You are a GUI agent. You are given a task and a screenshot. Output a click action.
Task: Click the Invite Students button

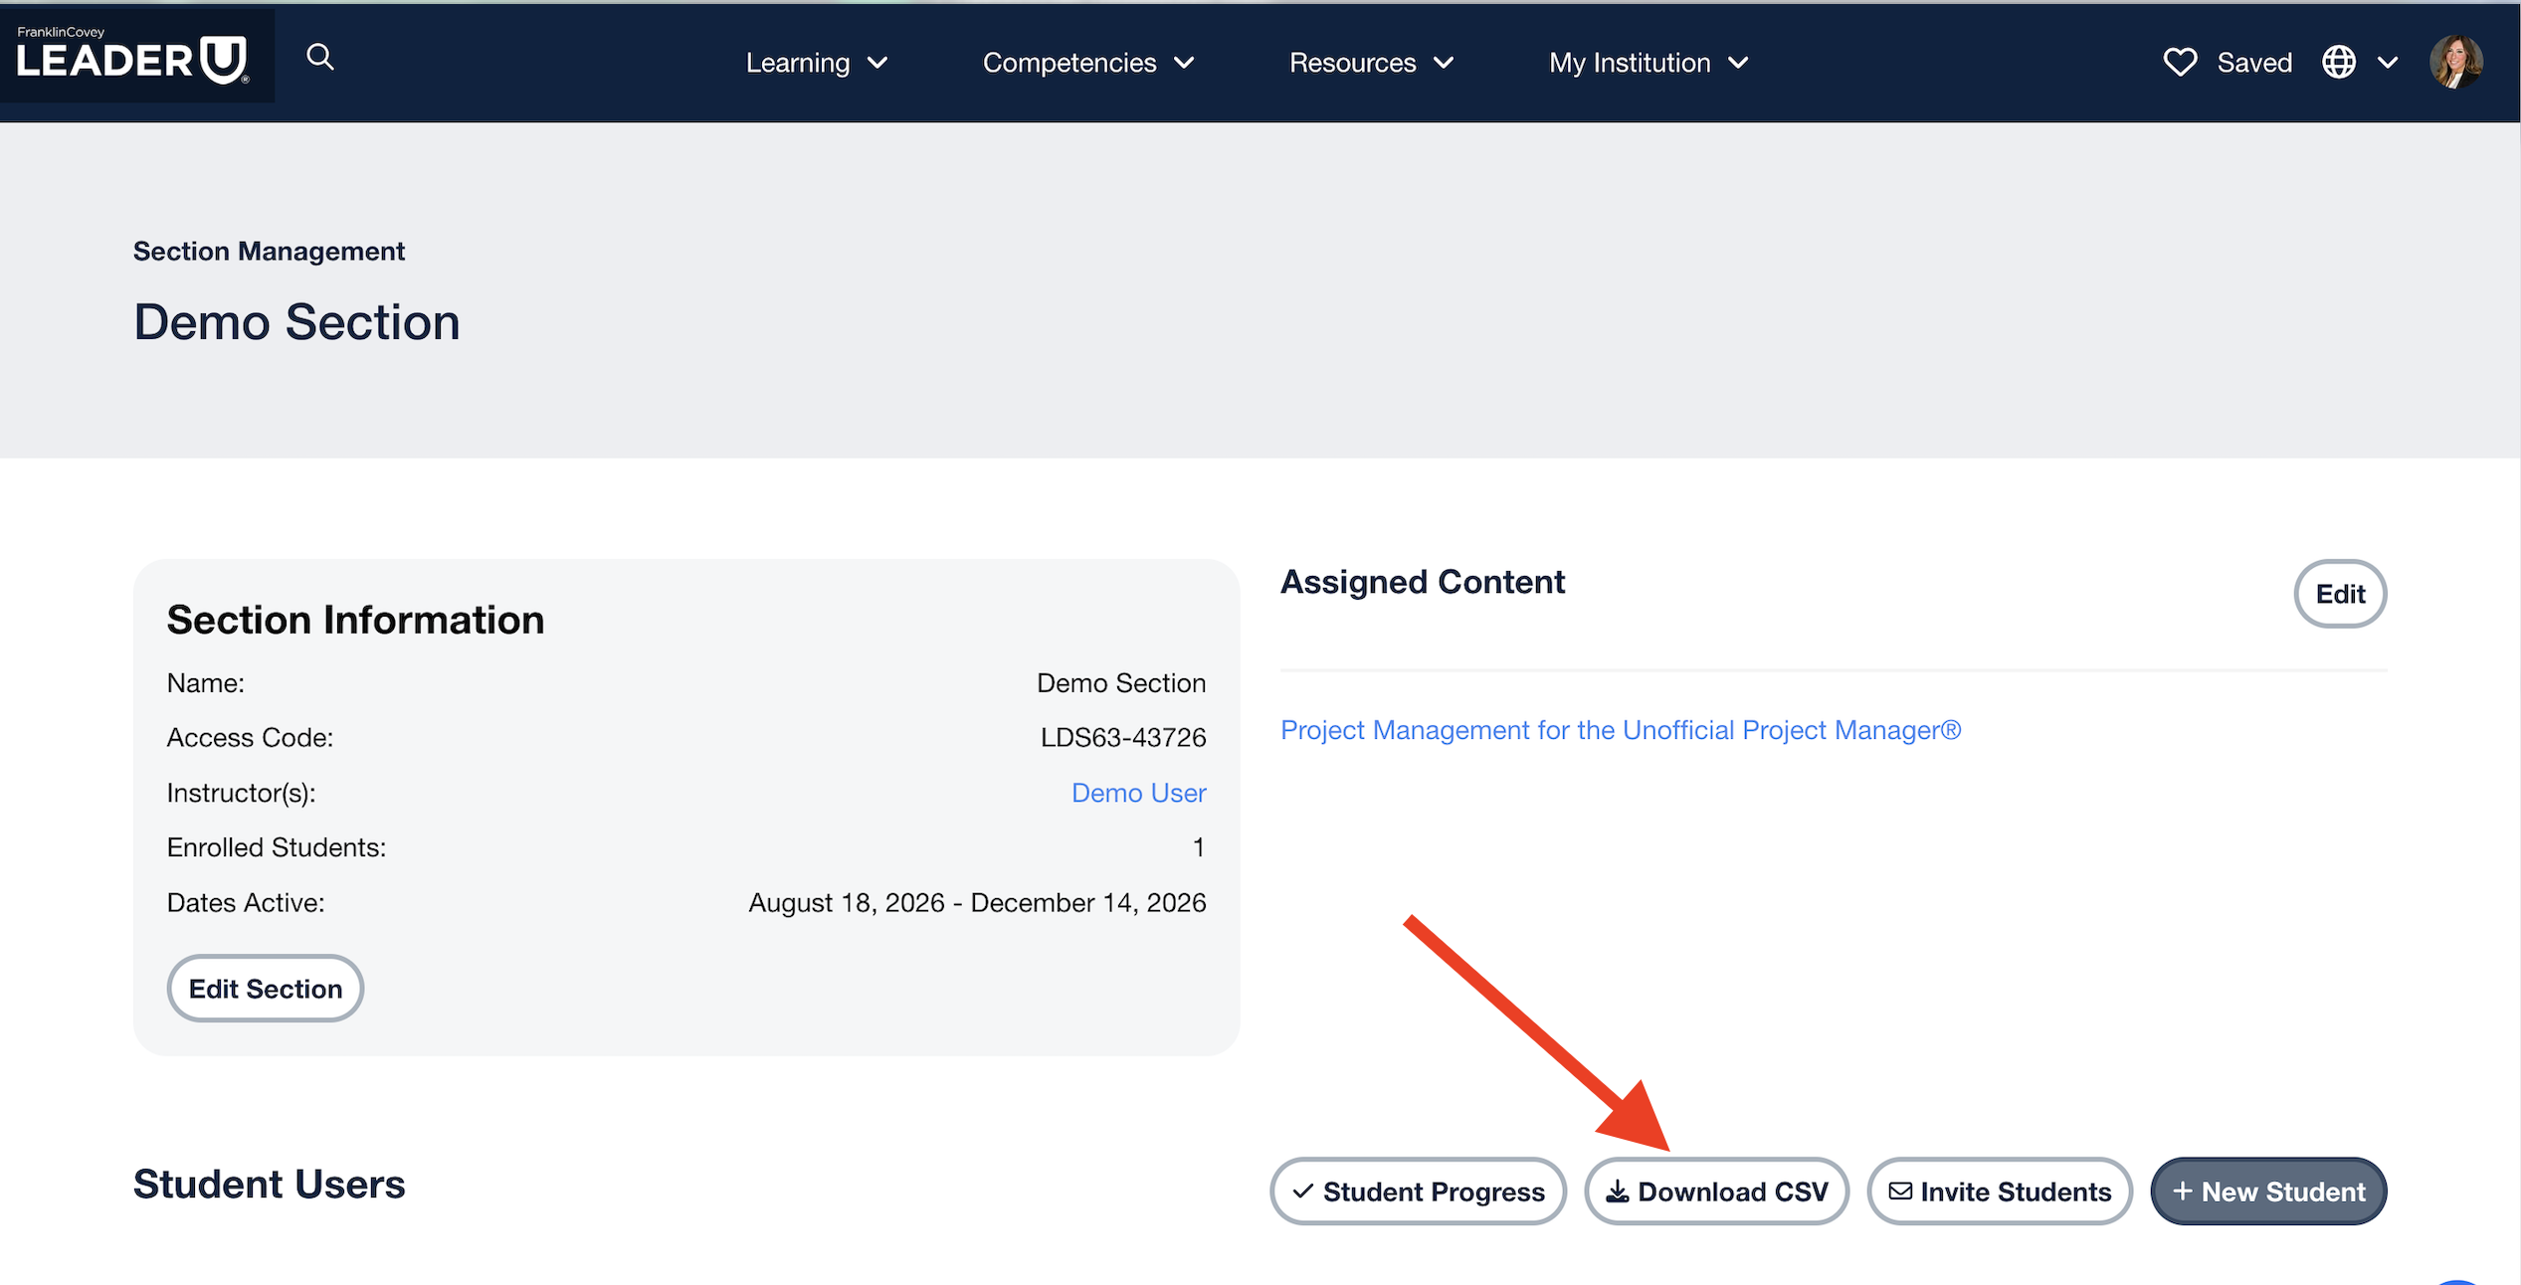pyautogui.click(x=1999, y=1191)
